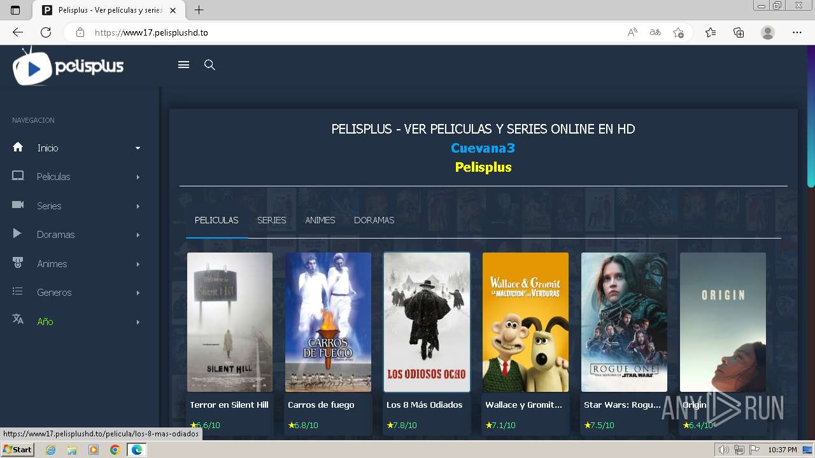This screenshot has height=458, width=815.
Task: Switch to the DORAMAS tab
Action: pos(374,220)
